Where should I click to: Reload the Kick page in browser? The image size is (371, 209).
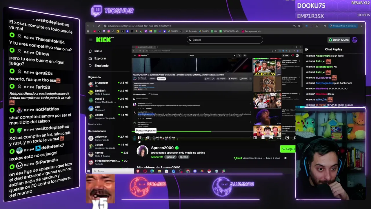point(99,26)
